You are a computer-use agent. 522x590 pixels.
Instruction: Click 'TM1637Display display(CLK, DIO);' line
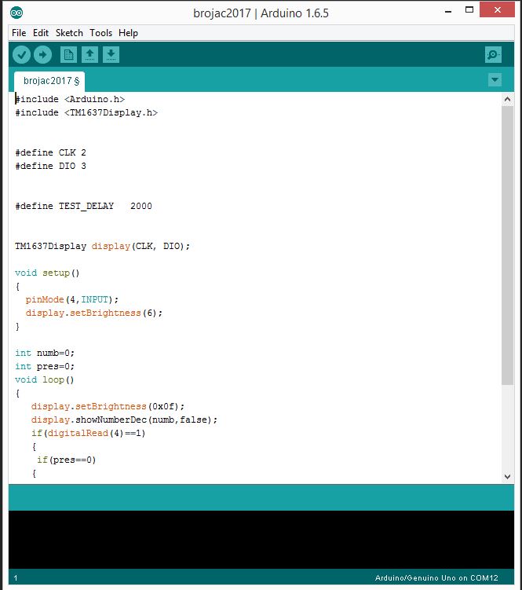click(102, 246)
